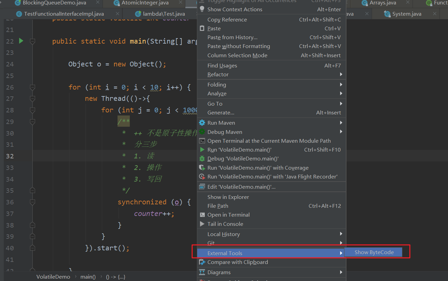448x281 pixels.
Task: Close the TestFunctionalInterfaceImpl.java tab
Action: click(117, 14)
